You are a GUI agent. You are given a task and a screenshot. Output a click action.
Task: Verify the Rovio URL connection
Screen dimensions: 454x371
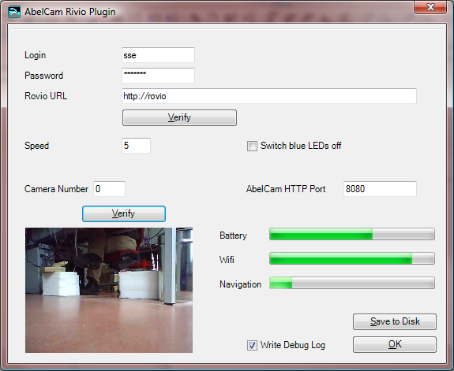click(x=179, y=117)
